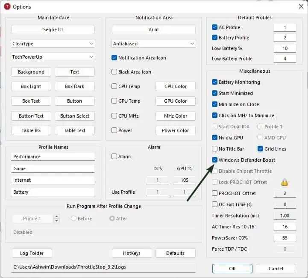Open the Arial notification font selector
The image size is (308, 278).
tap(153, 30)
